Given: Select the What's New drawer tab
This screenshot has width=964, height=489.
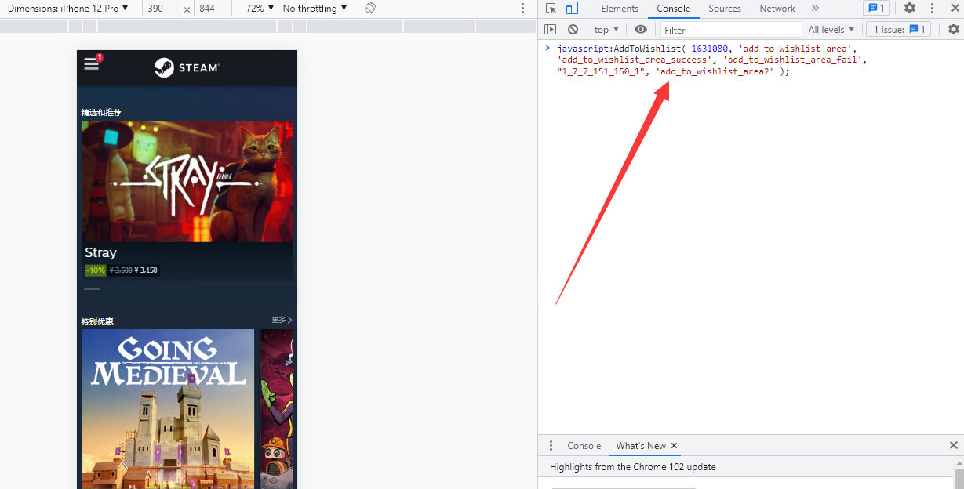Looking at the screenshot, I should [641, 445].
